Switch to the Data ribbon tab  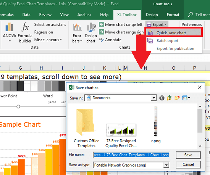click(x=26, y=15)
